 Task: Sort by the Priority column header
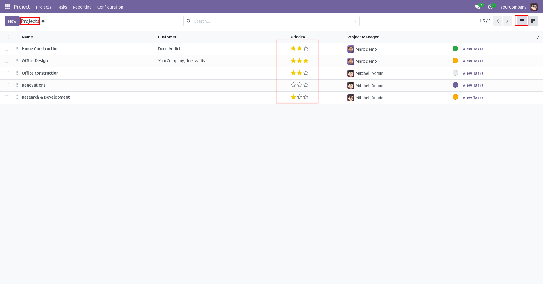point(298,37)
